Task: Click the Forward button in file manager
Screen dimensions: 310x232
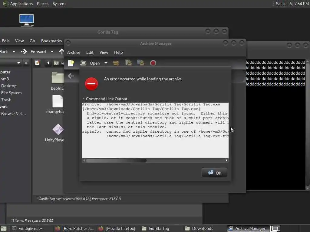Action: coord(34,52)
